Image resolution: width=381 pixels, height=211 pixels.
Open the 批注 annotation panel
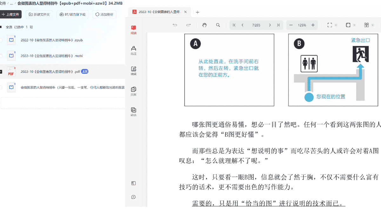(x=134, y=50)
